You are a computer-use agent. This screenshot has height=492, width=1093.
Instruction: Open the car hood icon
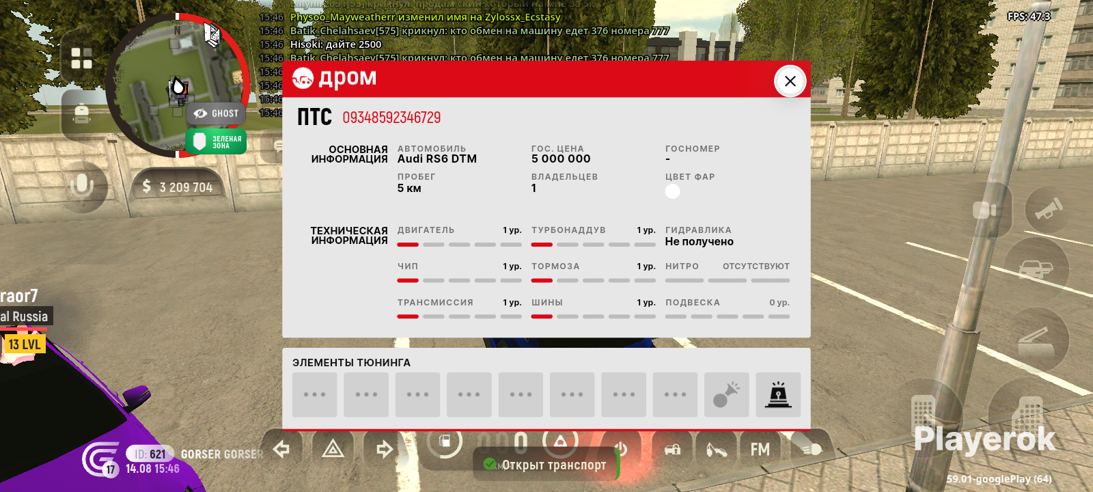point(1036,339)
